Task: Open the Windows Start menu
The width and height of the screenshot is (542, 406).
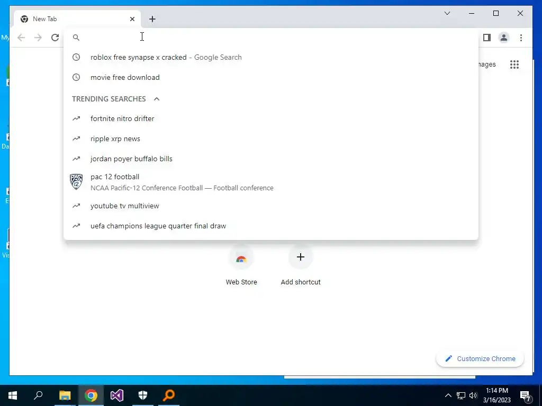Action: (13, 395)
